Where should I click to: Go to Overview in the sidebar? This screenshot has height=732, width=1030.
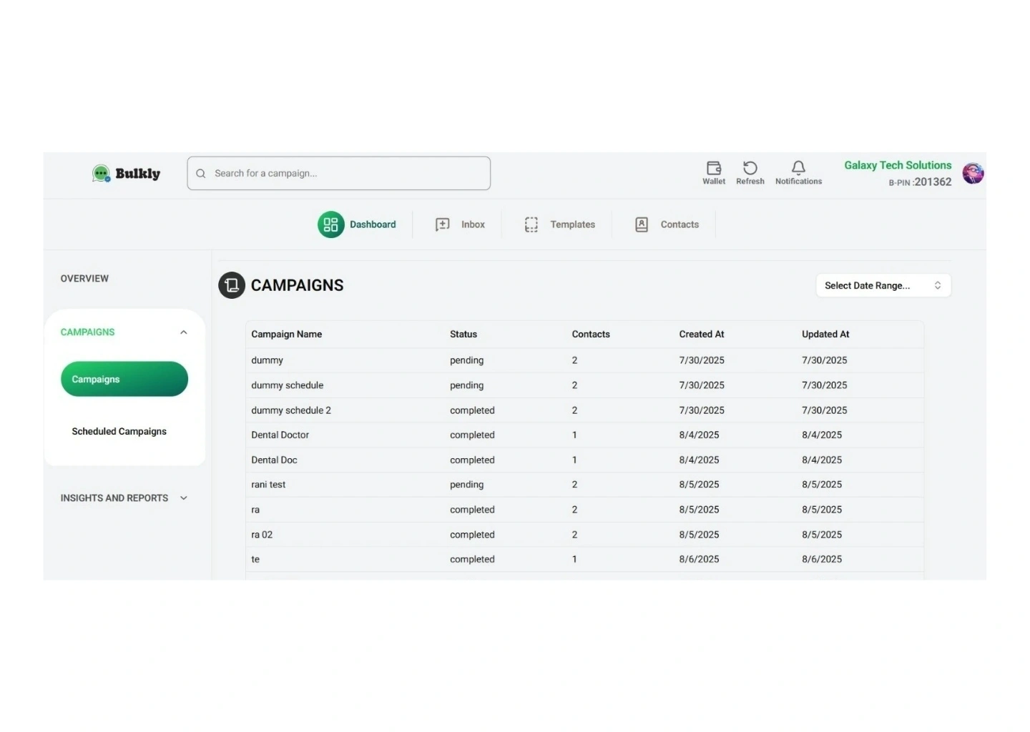(84, 279)
